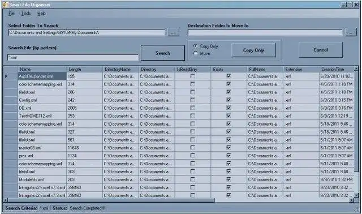Open the Help menu

(41, 14)
